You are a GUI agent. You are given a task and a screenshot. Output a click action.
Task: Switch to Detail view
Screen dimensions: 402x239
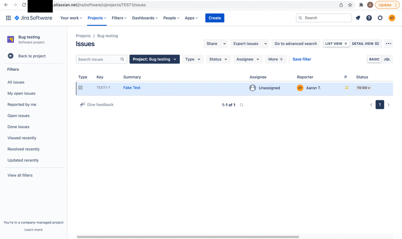point(365,43)
